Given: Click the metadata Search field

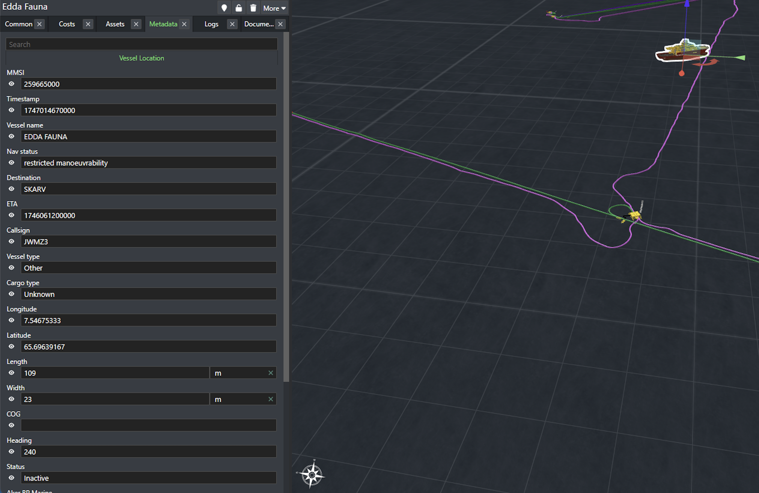Looking at the screenshot, I should click(x=142, y=44).
